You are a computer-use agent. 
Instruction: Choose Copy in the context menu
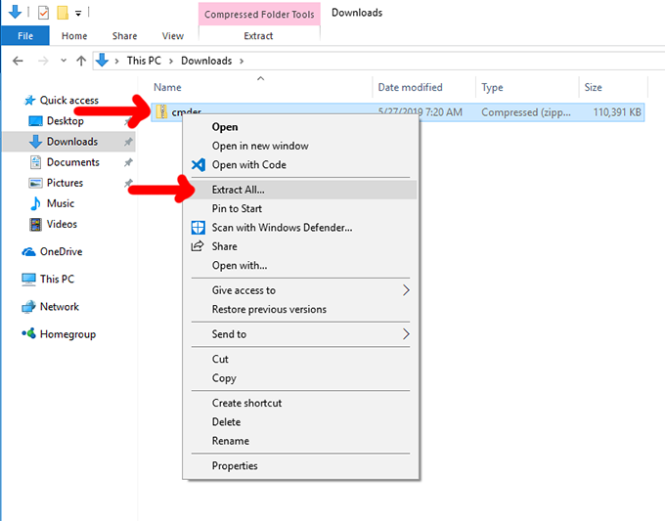click(301, 378)
